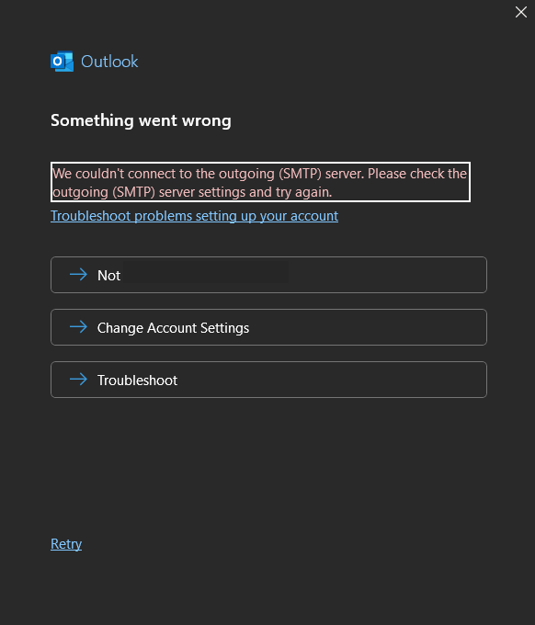
Task: Click the 'Something went wrong' heading
Action: click(141, 120)
